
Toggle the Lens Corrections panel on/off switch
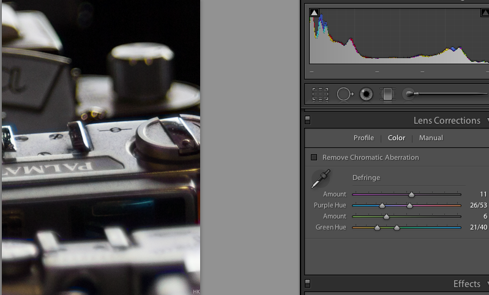coord(308,121)
